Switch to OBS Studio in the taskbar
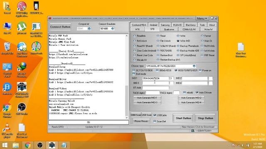266x149 pixels. (40, 145)
